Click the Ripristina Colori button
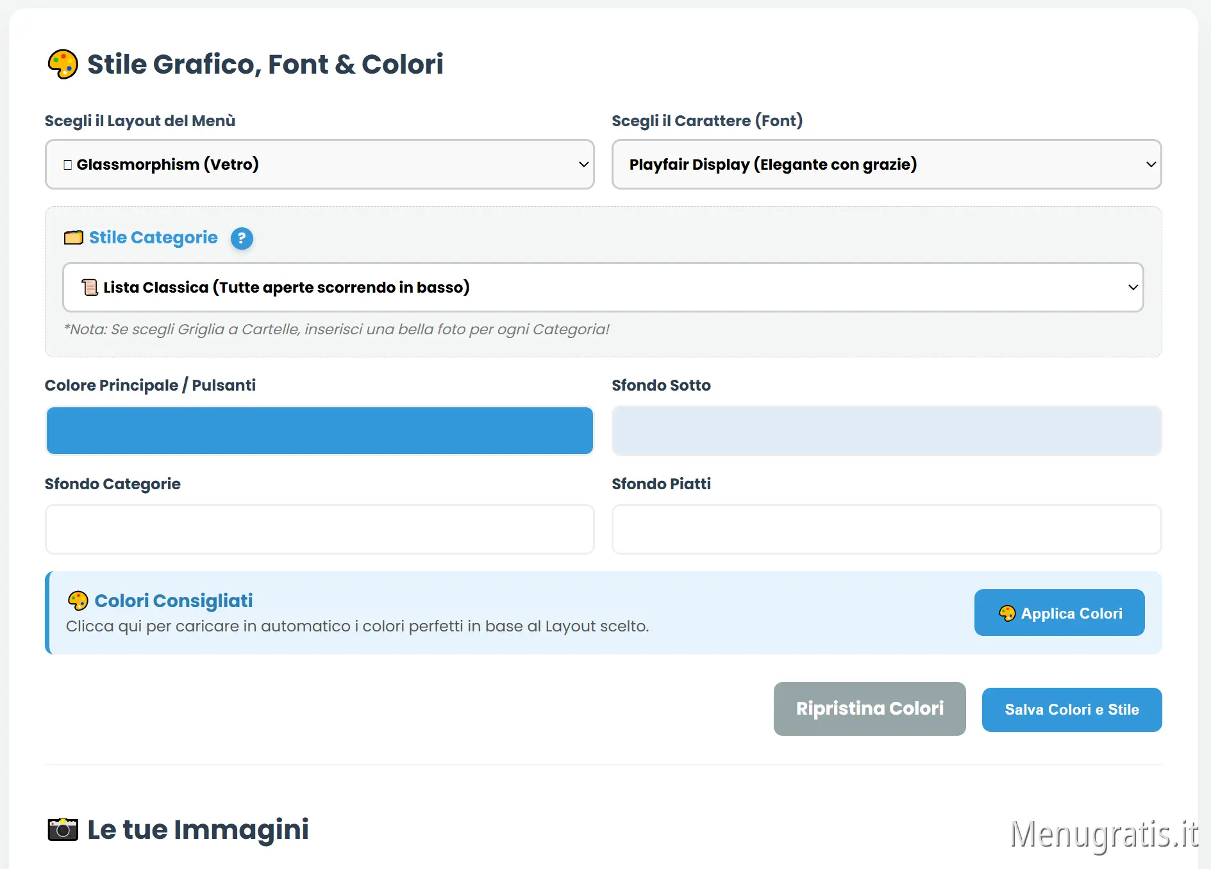 869,709
